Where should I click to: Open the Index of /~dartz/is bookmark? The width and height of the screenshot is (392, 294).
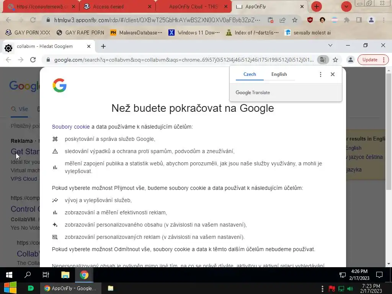point(252,33)
